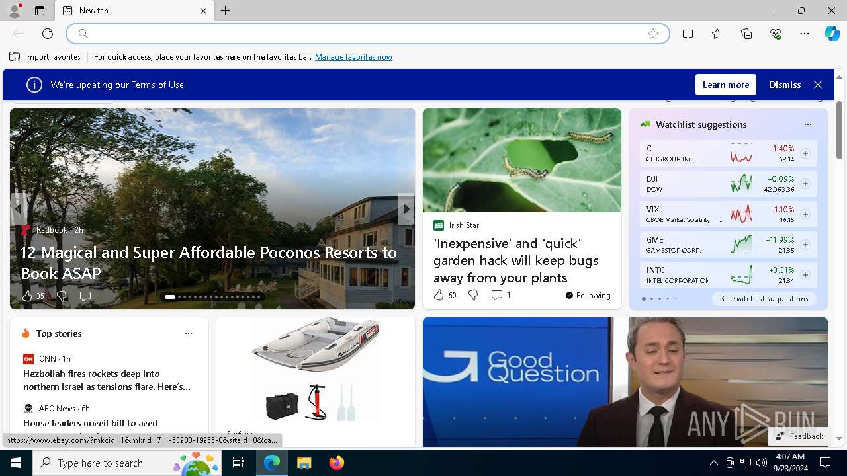Open the Poconos Resorts headline article
This screenshot has width=847, height=476.
point(208,262)
